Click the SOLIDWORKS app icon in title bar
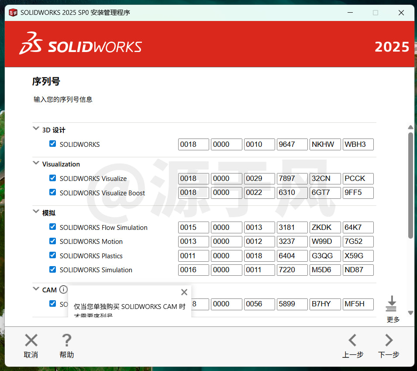The height and width of the screenshot is (371, 417). pyautogui.click(x=13, y=13)
